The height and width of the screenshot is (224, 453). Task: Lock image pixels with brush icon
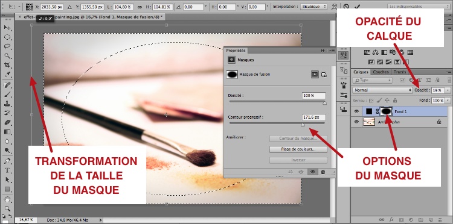click(379, 101)
